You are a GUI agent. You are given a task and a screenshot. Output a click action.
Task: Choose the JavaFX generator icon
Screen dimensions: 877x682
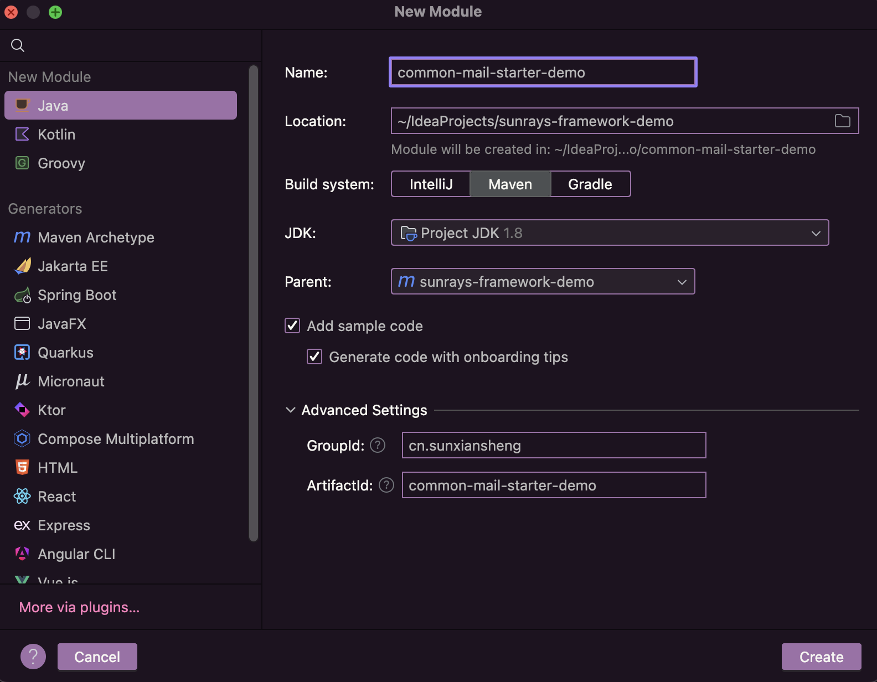22,323
